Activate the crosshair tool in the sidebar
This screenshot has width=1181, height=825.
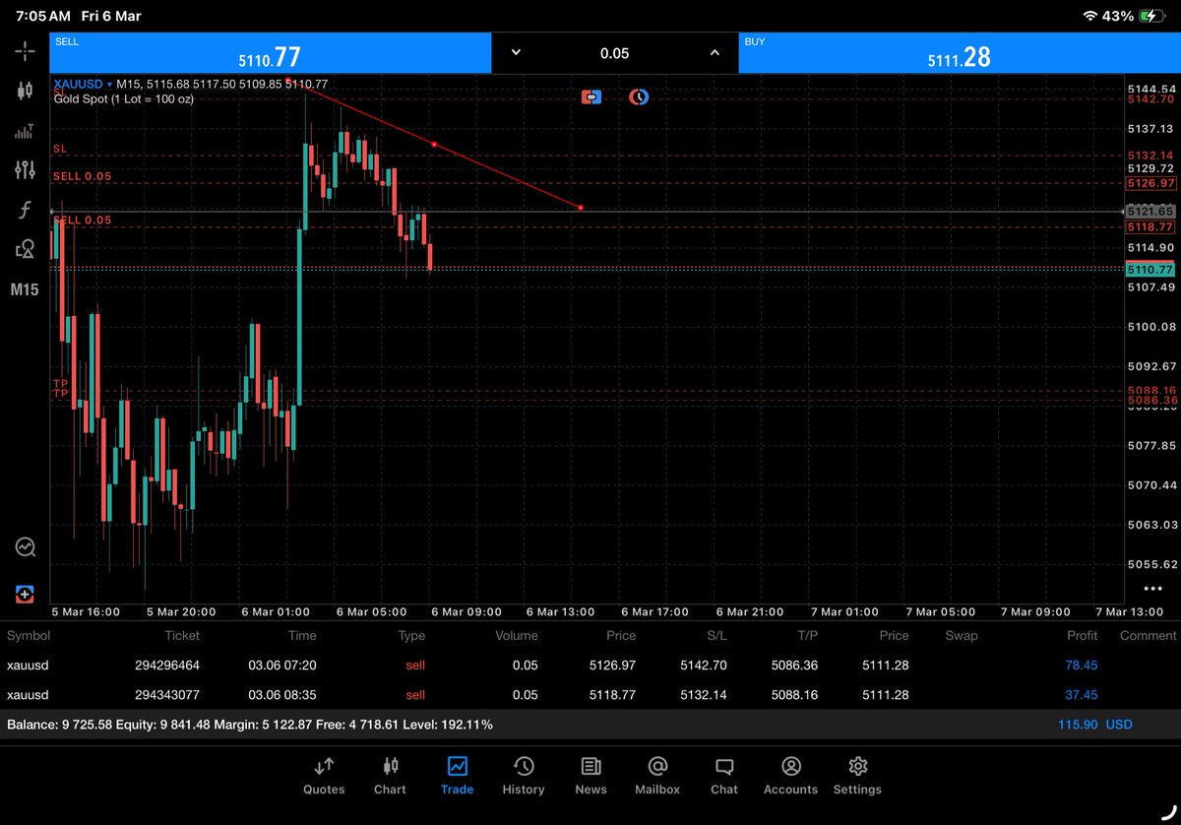click(25, 49)
